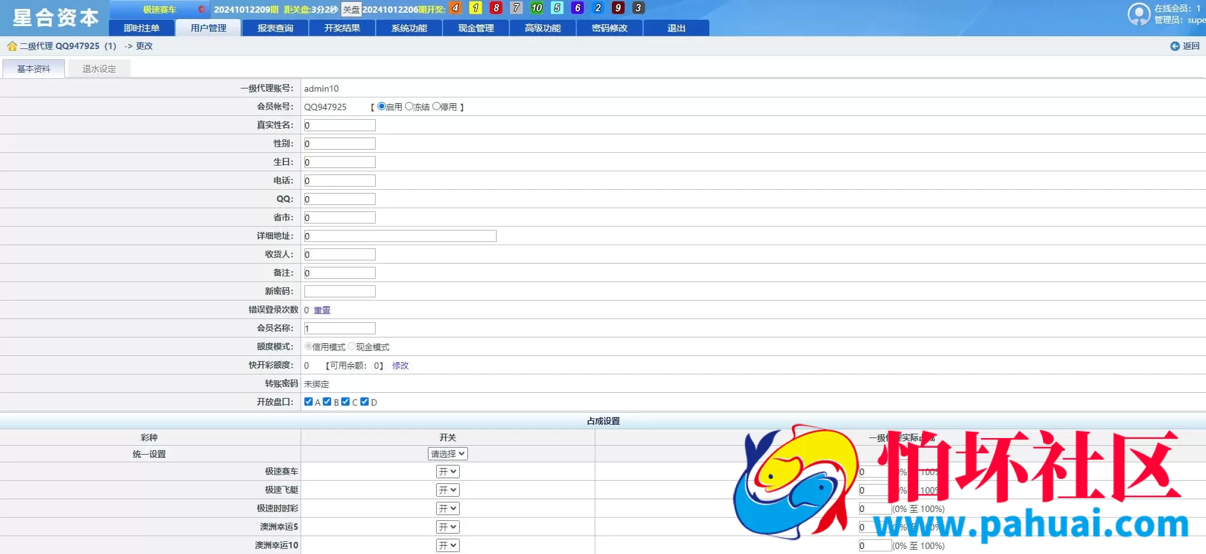Open the 澳洲幸运5 switch dropdown

coord(448,527)
